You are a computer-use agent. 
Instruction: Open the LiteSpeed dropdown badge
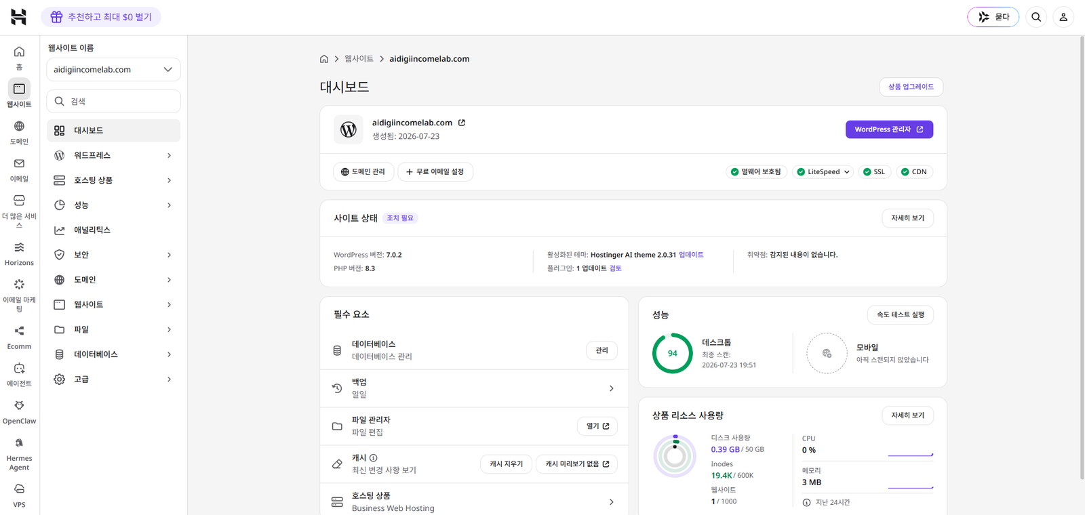pyautogui.click(x=823, y=172)
